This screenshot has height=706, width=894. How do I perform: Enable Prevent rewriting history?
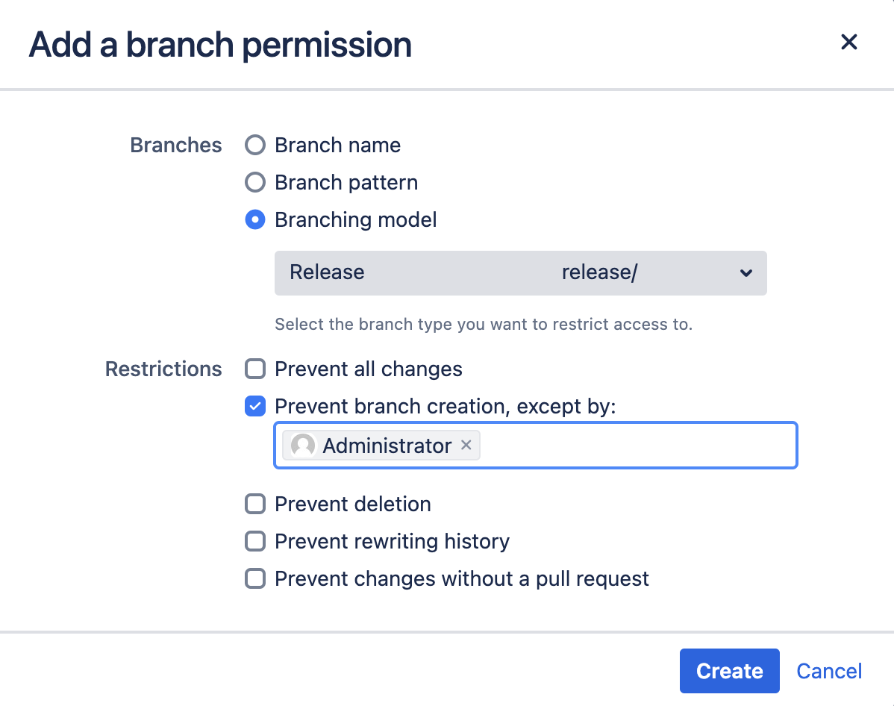(254, 541)
